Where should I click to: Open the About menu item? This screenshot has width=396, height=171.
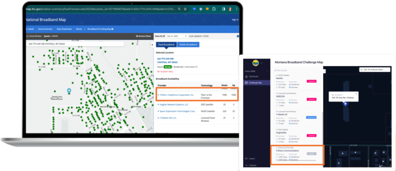pos(79,29)
